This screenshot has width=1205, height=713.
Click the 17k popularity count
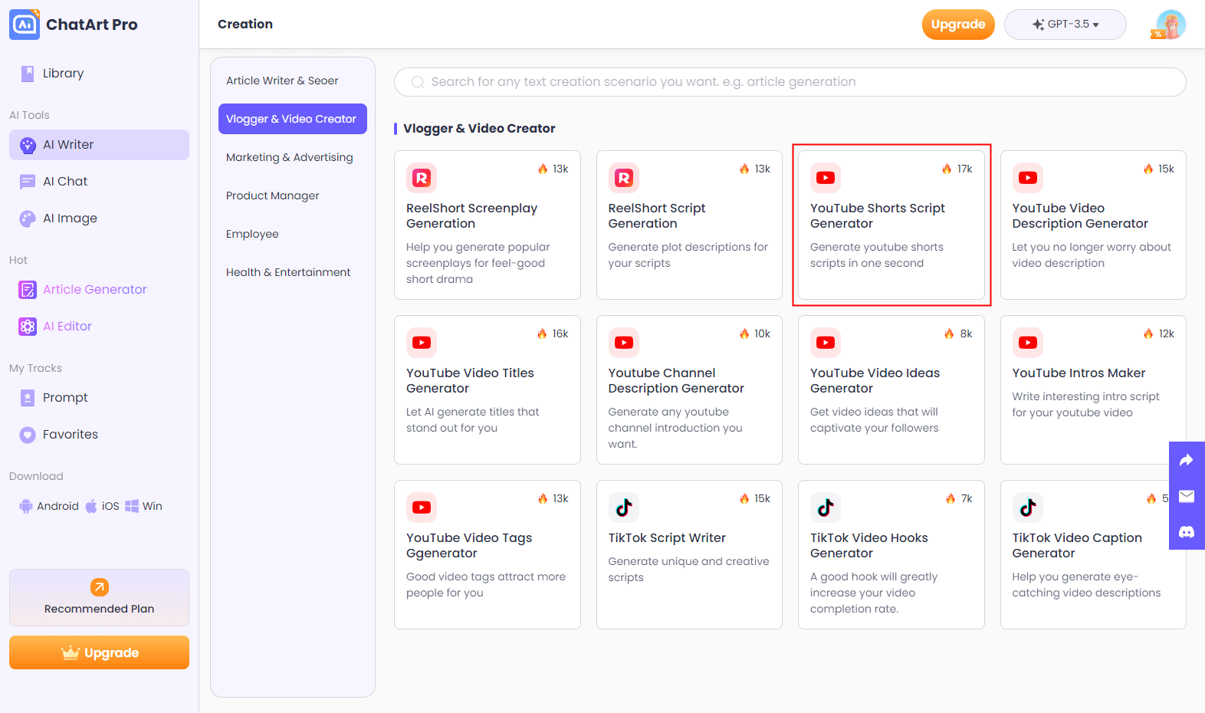(965, 169)
